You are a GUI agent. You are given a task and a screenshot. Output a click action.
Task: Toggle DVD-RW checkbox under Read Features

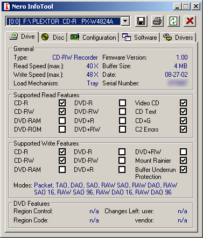point(122,112)
